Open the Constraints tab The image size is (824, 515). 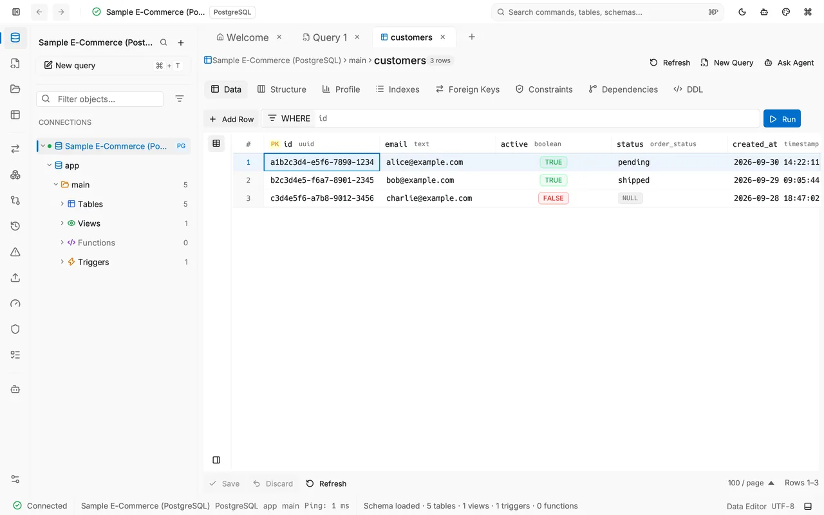click(544, 89)
